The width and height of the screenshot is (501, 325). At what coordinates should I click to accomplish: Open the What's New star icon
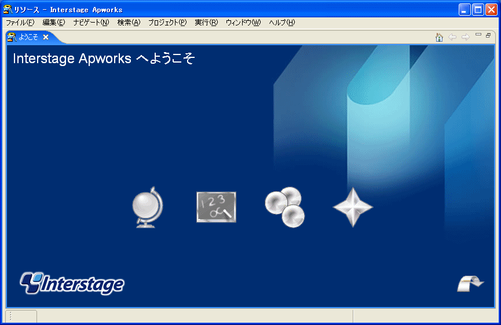coord(353,207)
